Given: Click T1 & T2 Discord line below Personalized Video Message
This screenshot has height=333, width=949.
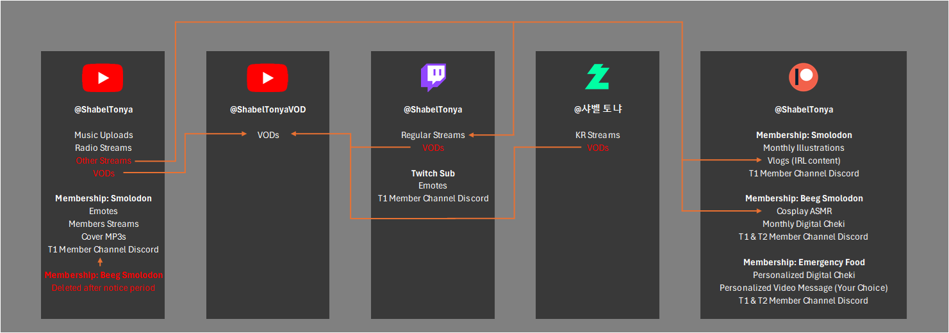Looking at the screenshot, I should point(804,300).
